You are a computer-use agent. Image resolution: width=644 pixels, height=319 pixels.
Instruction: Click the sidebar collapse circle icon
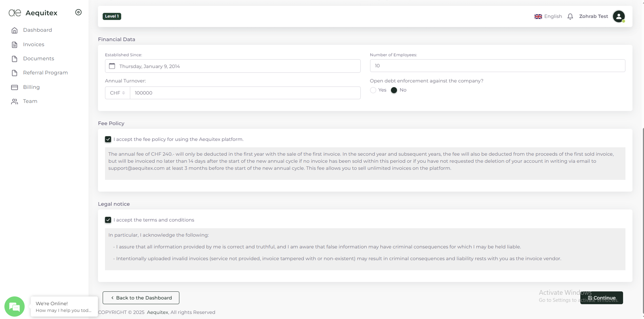tap(78, 12)
